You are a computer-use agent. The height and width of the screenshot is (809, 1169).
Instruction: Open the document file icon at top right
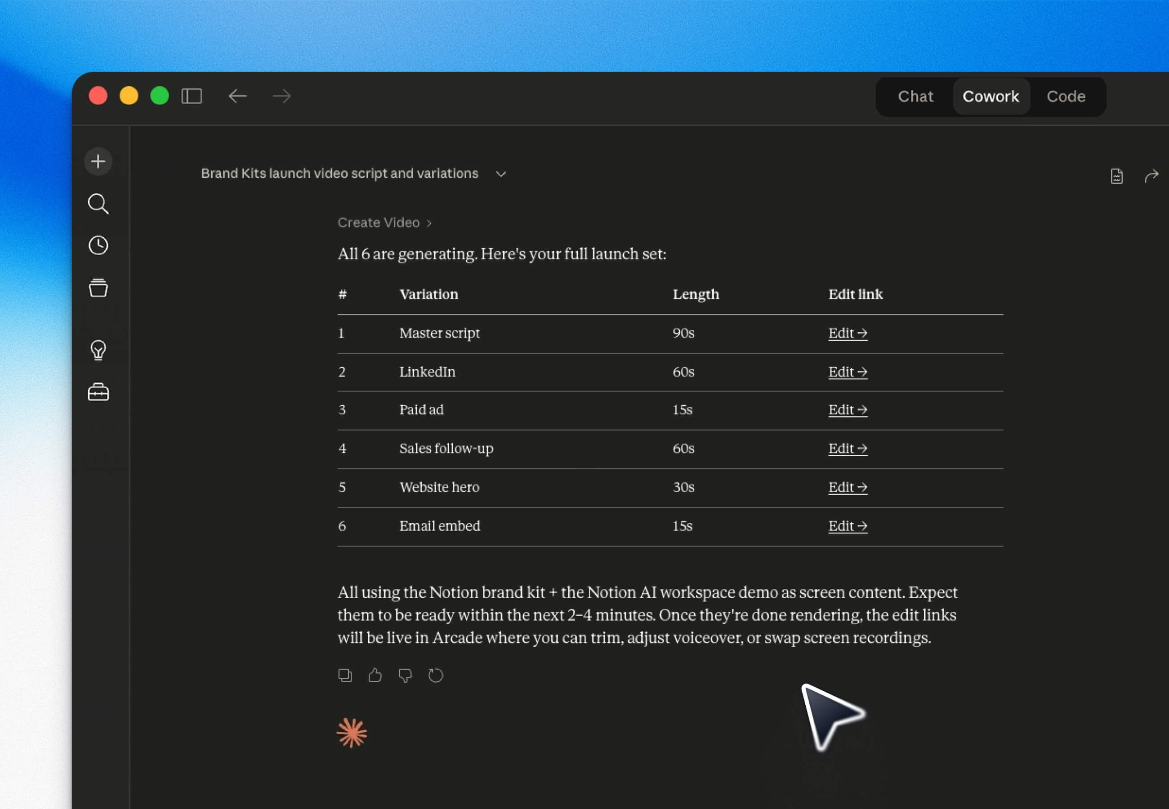tap(1116, 176)
